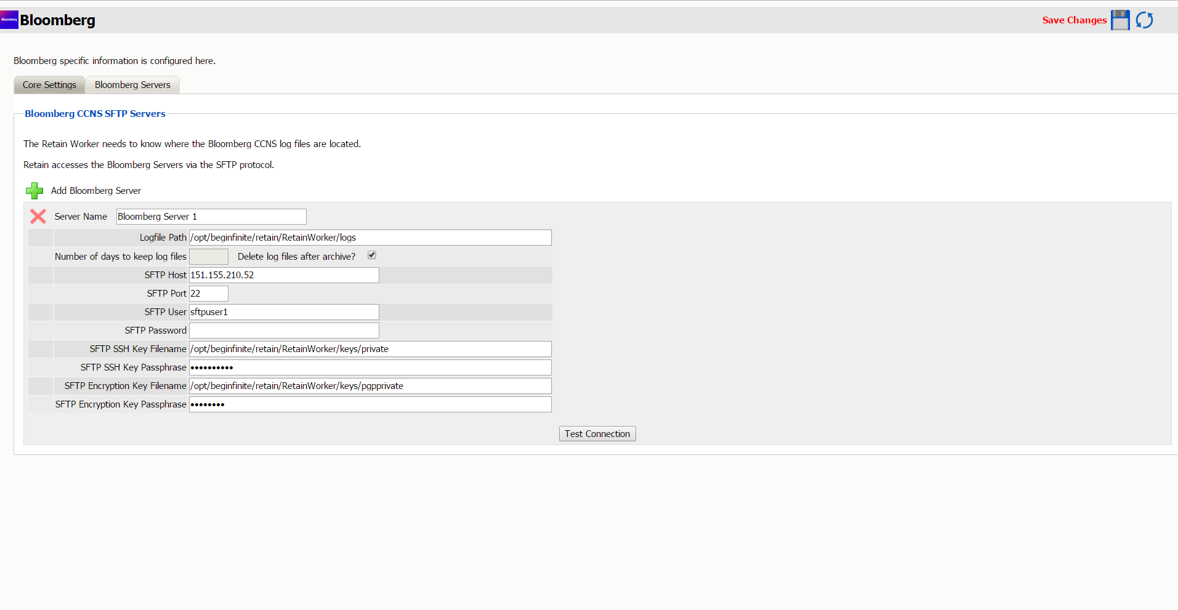Focus the SFTP Port field

[x=209, y=294]
